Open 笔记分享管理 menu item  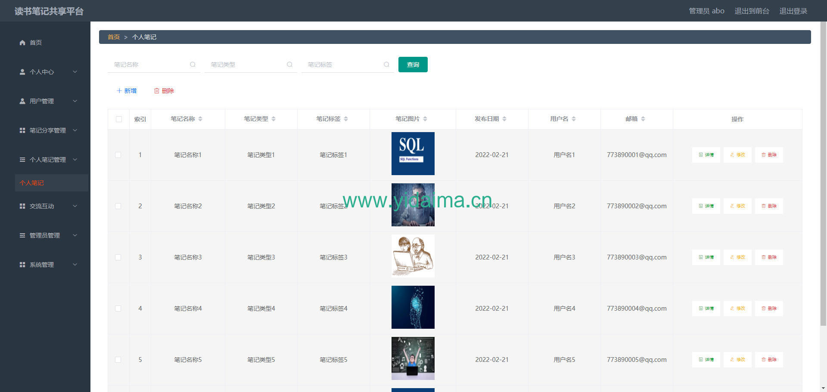click(48, 130)
